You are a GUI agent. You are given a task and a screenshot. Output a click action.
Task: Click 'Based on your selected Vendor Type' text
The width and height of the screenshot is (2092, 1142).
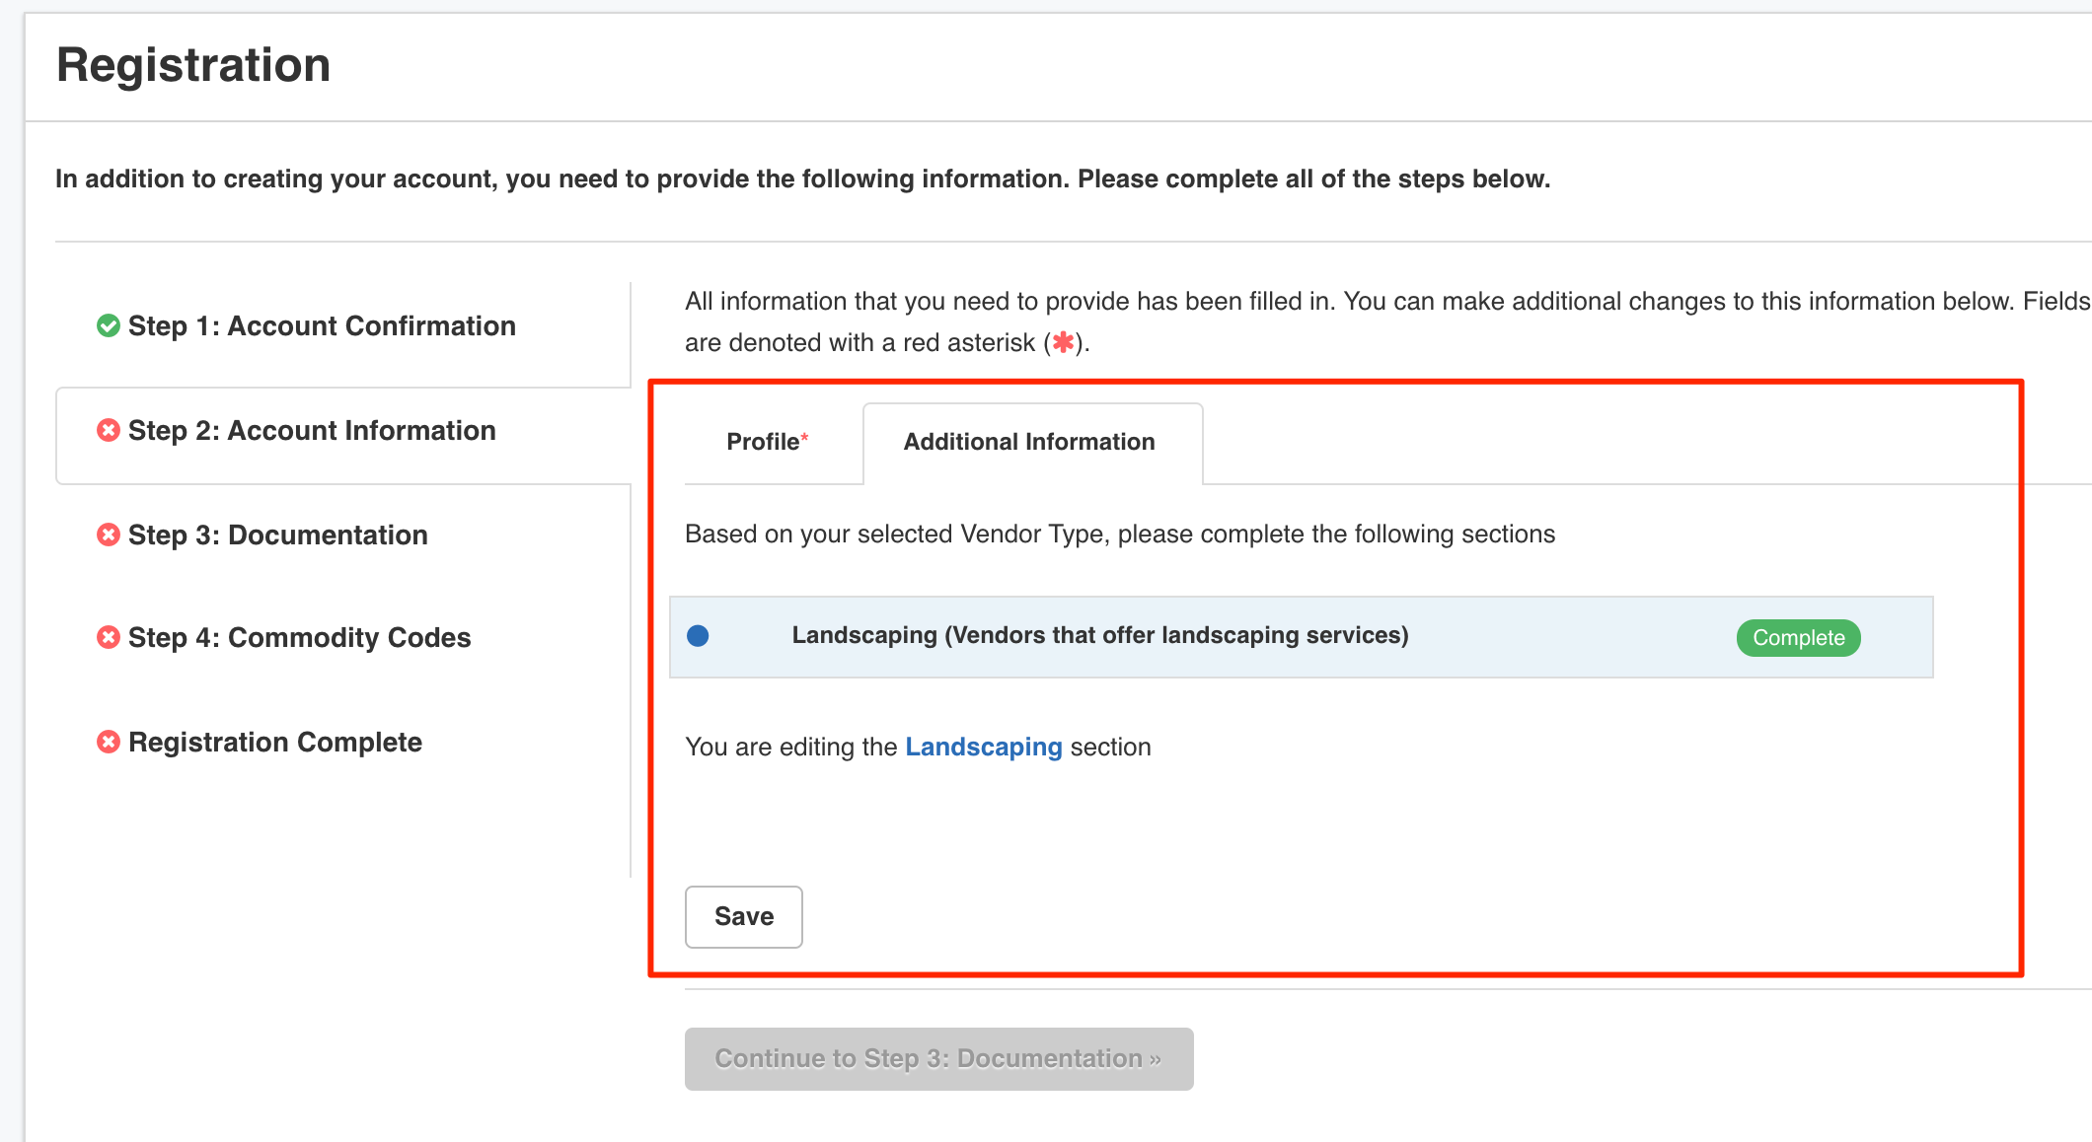[x=1120, y=534]
